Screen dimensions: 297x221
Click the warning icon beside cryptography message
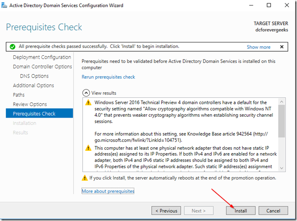tap(88, 102)
